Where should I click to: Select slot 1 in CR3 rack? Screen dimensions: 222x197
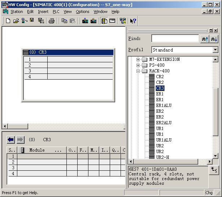[69, 59]
